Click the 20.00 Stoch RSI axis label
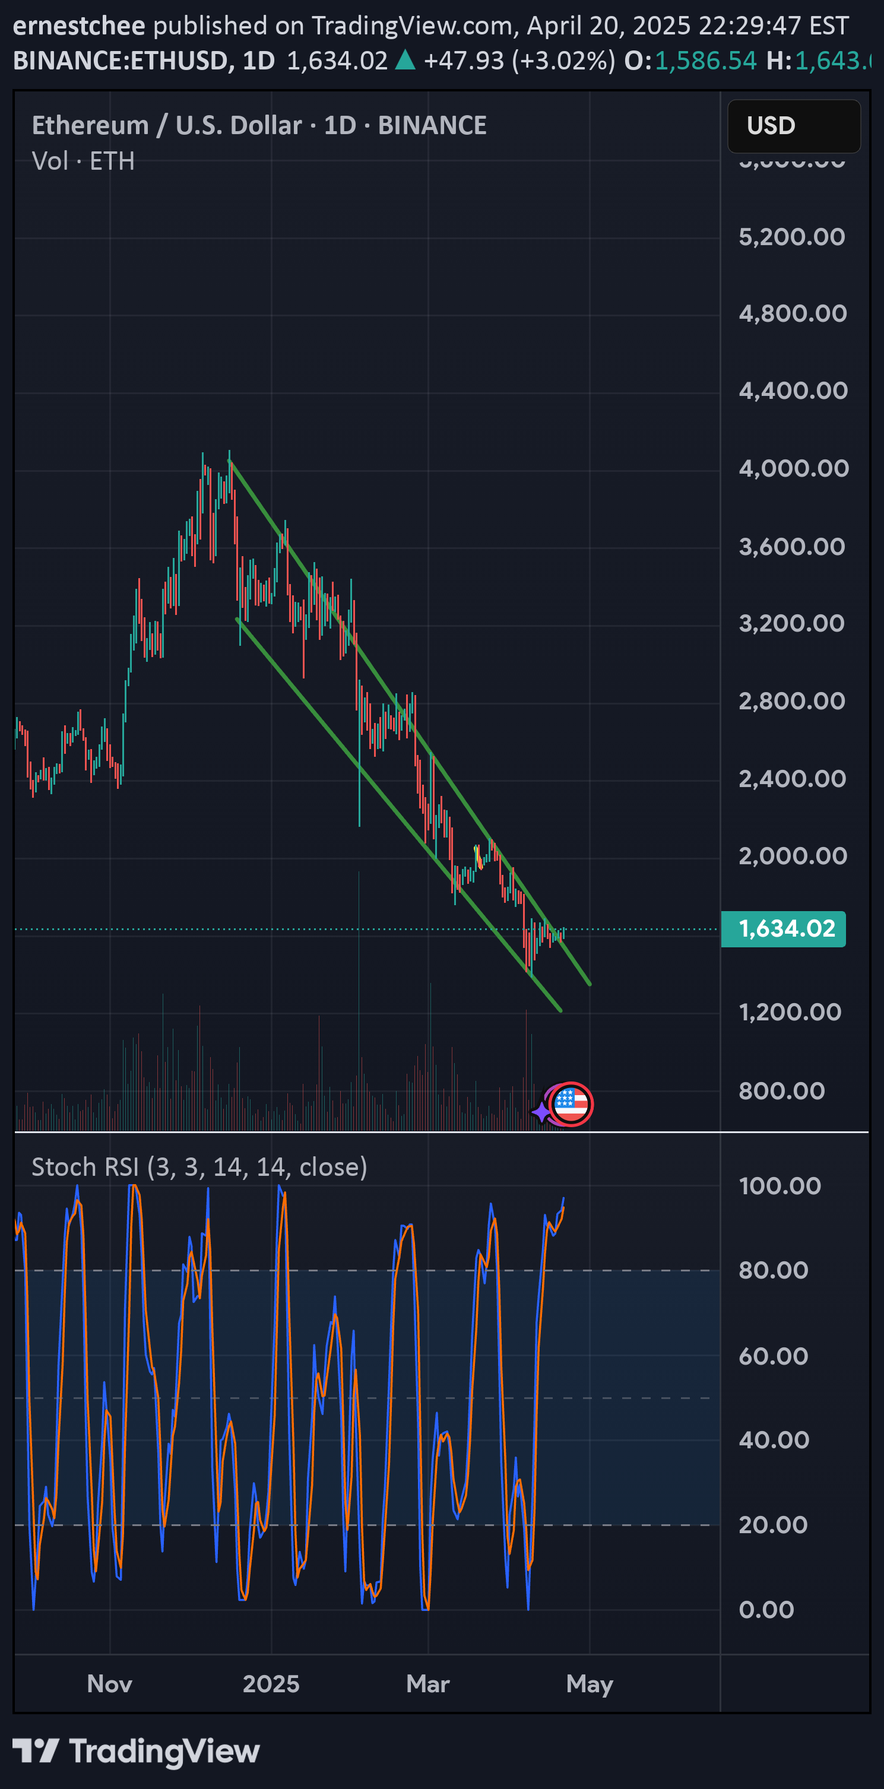This screenshot has width=884, height=1789. click(773, 1524)
